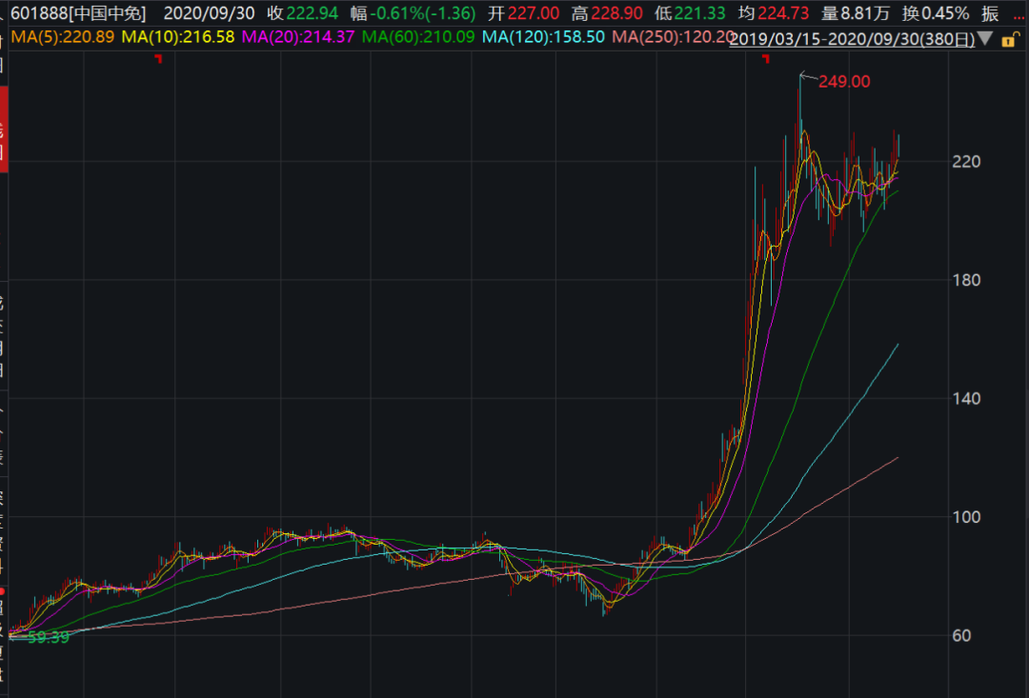
Task: Click the arrow pointing to the 249.00 high
Action: (x=809, y=77)
